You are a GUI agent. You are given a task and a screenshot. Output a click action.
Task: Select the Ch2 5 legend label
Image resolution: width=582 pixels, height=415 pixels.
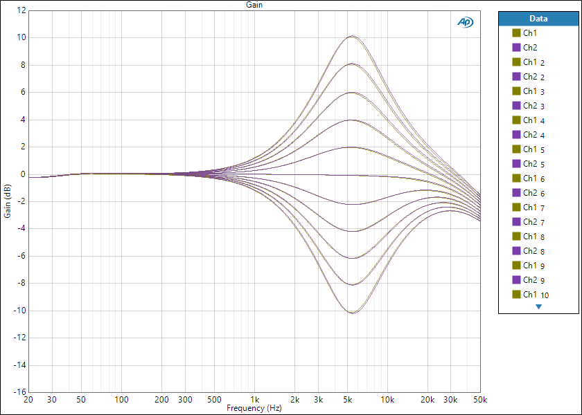[533, 164]
